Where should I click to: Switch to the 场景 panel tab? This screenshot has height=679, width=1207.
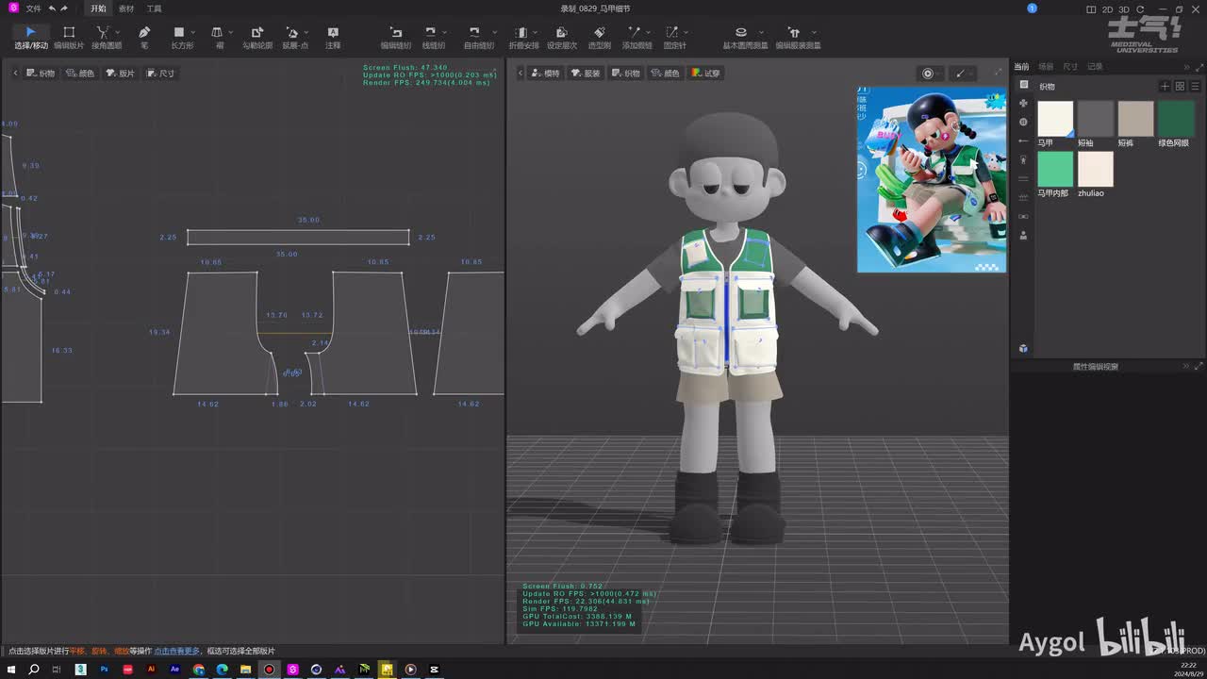point(1046,67)
